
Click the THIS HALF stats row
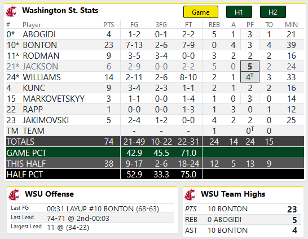(x=155, y=164)
